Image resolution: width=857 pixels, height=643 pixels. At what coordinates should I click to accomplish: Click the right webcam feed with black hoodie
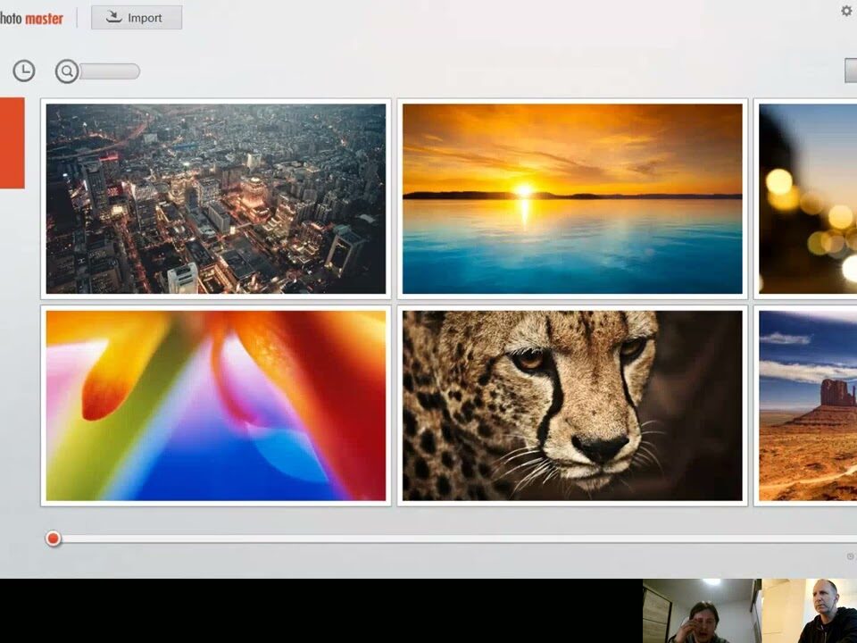pos(809,611)
